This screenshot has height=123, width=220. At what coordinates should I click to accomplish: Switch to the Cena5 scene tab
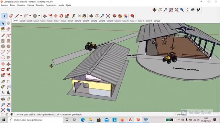(x=43, y=21)
